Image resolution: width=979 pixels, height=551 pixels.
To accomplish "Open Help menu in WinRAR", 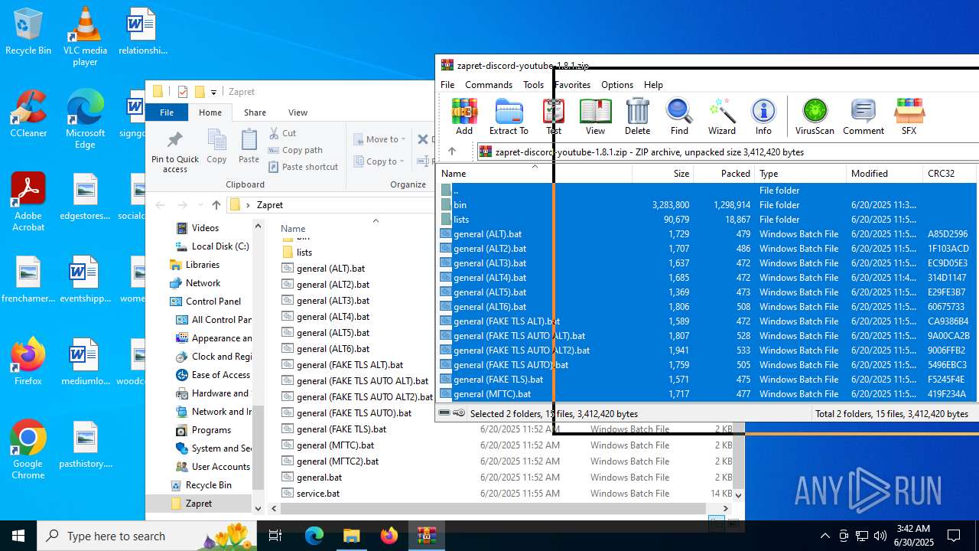I will pyautogui.click(x=653, y=84).
